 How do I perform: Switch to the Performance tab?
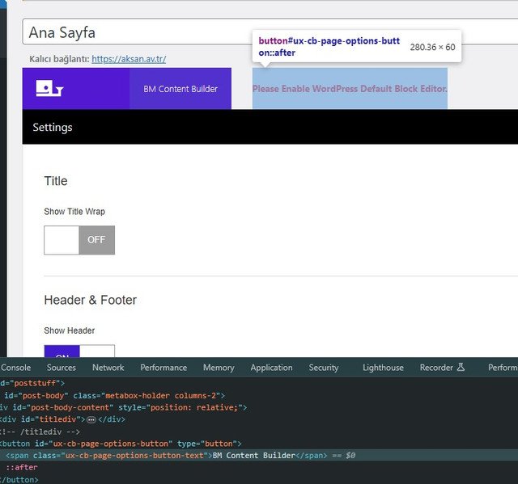click(163, 368)
